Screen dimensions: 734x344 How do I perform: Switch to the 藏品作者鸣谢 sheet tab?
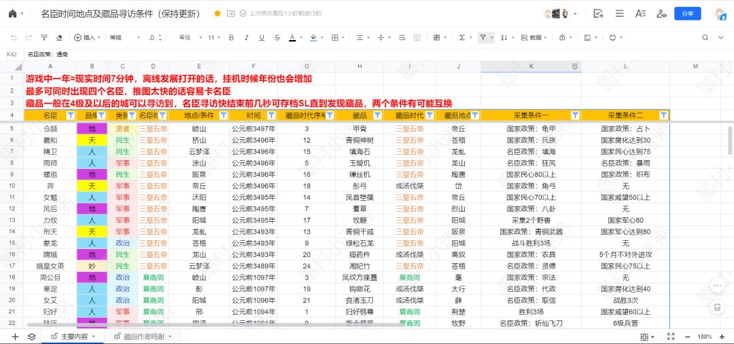(x=142, y=337)
